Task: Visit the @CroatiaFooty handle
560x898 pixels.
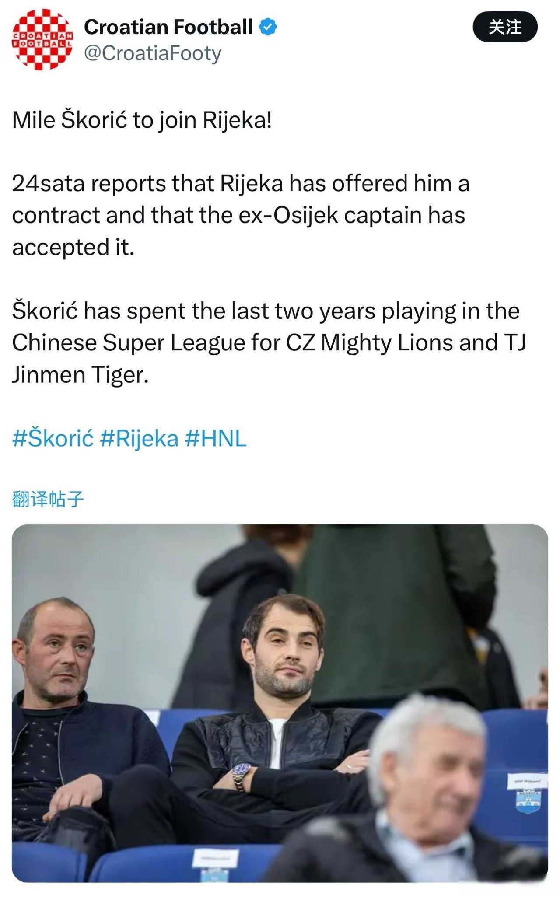Action: [x=153, y=53]
